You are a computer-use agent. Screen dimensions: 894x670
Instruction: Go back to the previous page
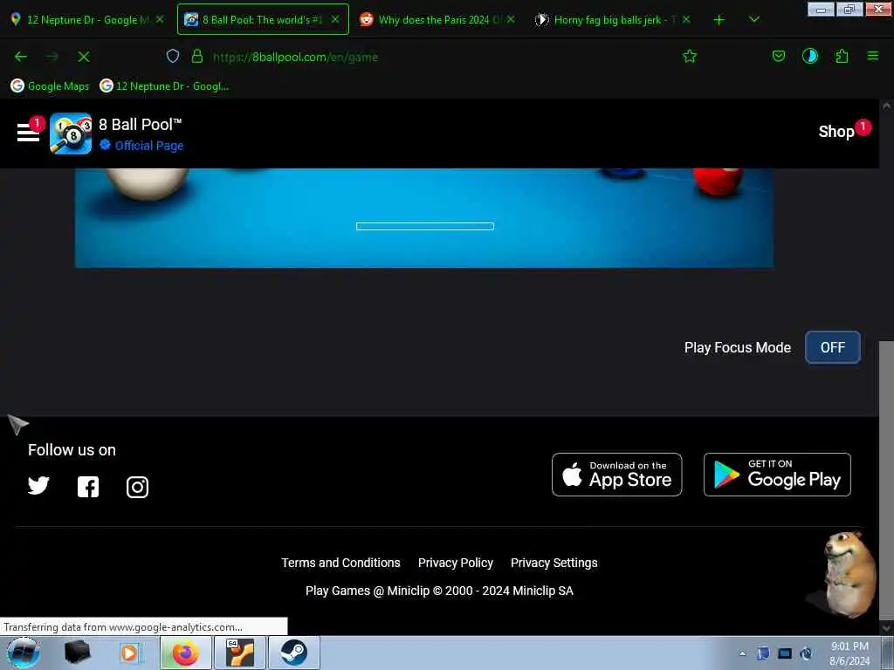pyautogui.click(x=21, y=57)
